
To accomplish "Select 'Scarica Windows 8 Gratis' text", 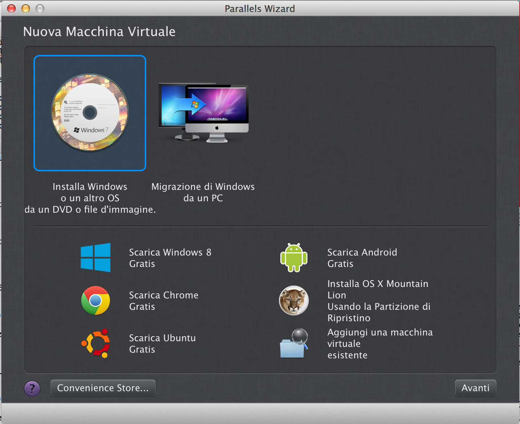I will click(170, 258).
